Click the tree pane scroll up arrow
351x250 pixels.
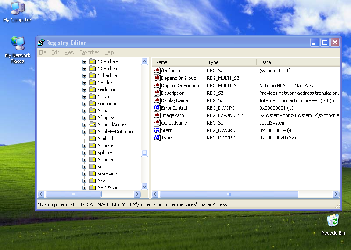click(x=145, y=61)
